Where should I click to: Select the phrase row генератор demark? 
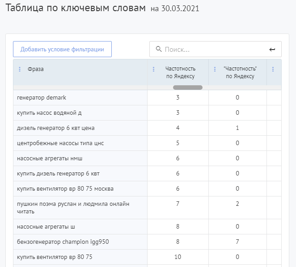tap(41, 97)
